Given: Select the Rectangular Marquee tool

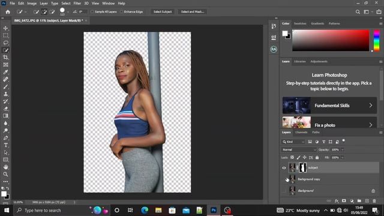Looking at the screenshot, I should click(5, 35).
